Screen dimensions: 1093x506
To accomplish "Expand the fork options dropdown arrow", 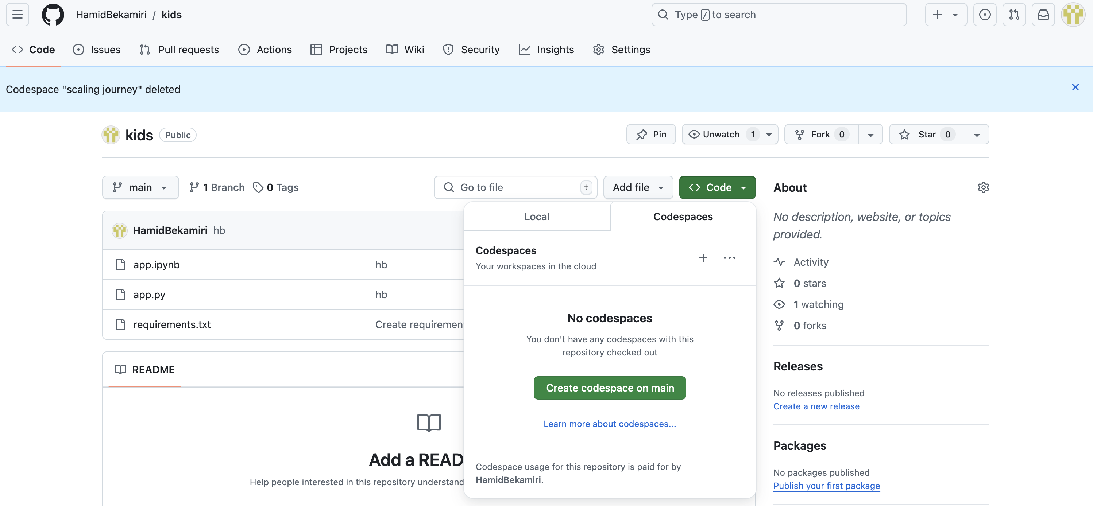I will pyautogui.click(x=871, y=135).
